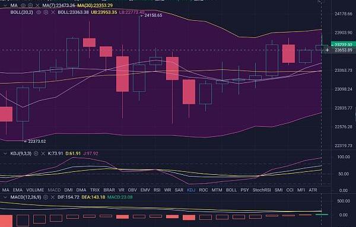Select the StochRSI indicator tab
356x227 pixels.
(262, 190)
